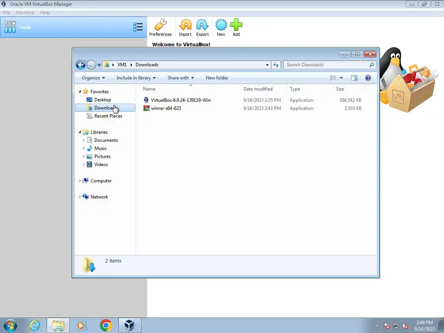Open VirtualBox Preferences
444x333 pixels.
click(x=160, y=27)
